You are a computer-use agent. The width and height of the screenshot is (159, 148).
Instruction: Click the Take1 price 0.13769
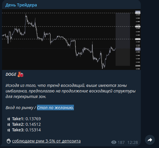pyautogui.click(x=33, y=119)
